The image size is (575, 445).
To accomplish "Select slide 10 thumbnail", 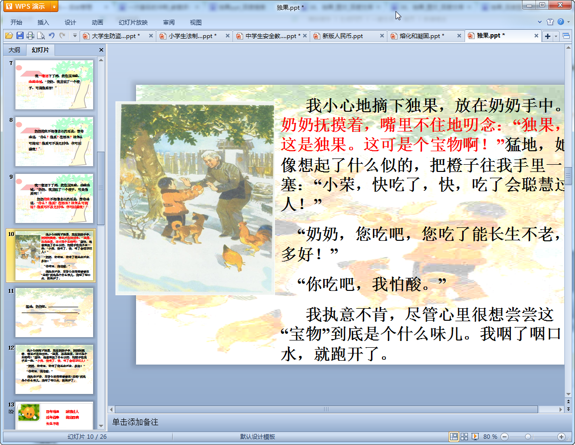I will click(55, 256).
